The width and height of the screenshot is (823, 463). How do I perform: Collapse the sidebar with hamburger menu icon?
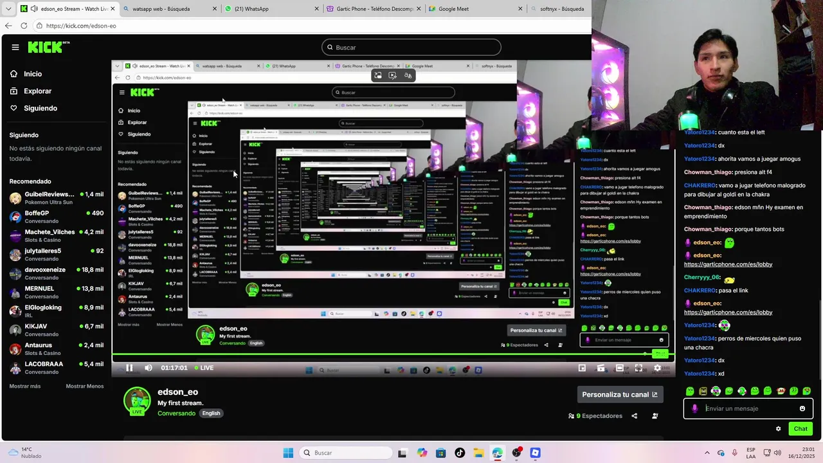tap(15, 47)
